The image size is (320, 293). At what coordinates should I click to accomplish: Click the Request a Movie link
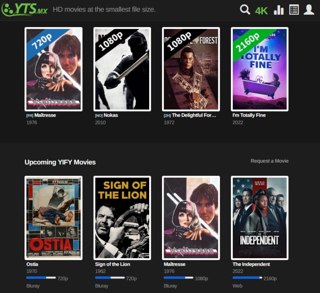269,161
